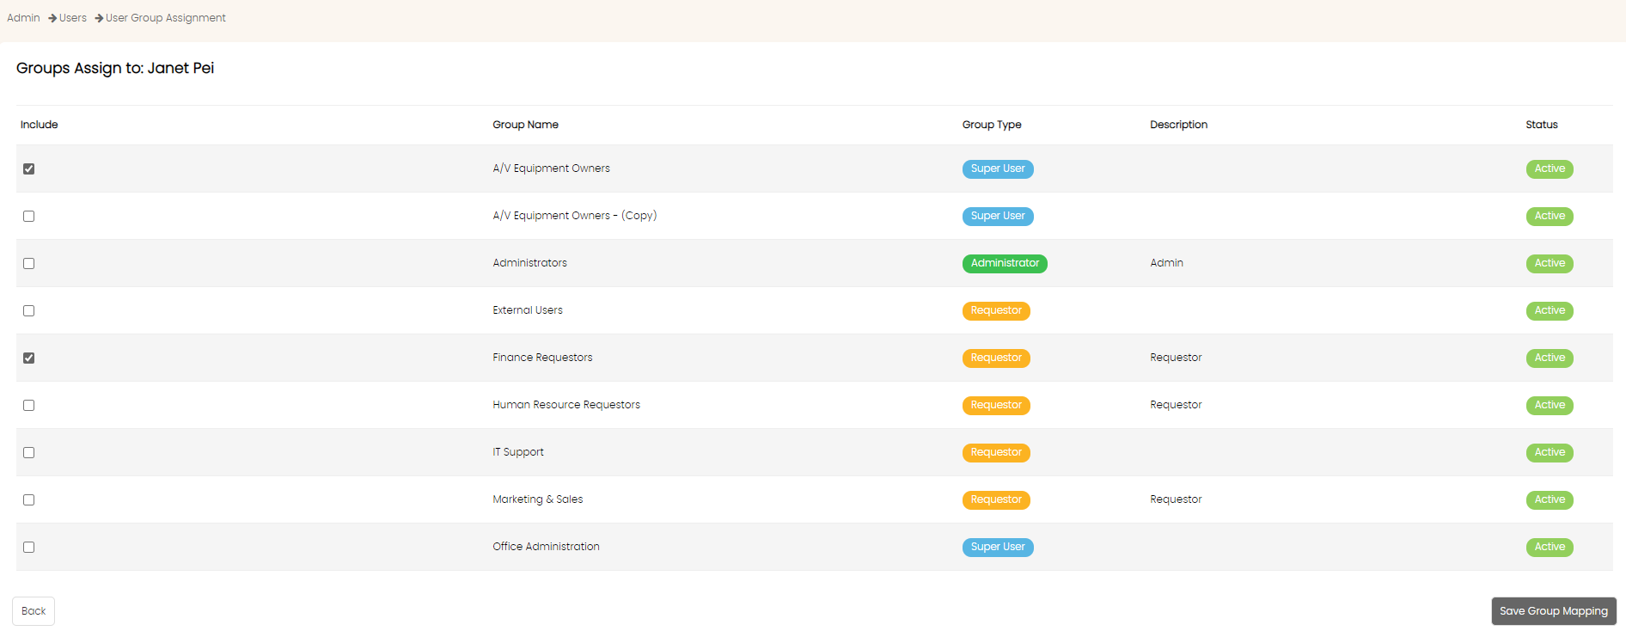This screenshot has height=637, width=1626.
Task: Click the Status column header
Action: (x=1542, y=125)
